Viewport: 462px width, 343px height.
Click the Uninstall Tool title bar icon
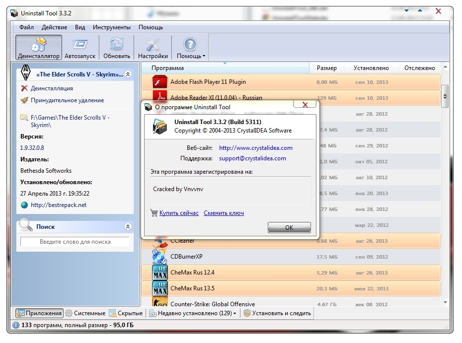click(14, 13)
